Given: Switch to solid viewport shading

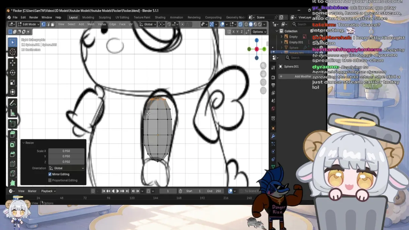Looking at the screenshot, I should [x=251, y=24].
